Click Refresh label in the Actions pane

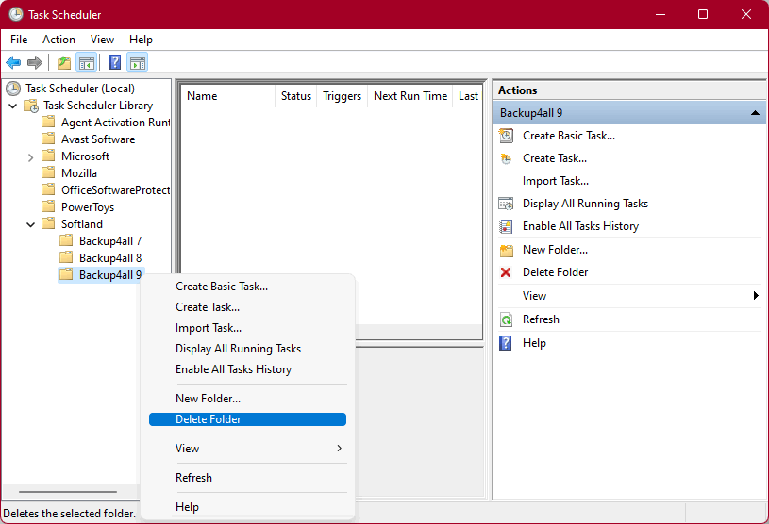point(541,319)
